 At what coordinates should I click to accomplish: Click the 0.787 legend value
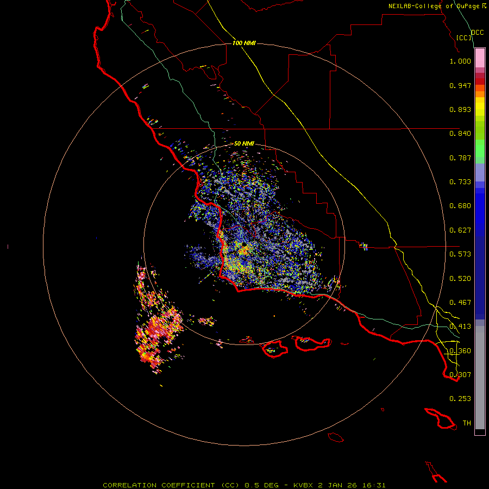coord(460,158)
